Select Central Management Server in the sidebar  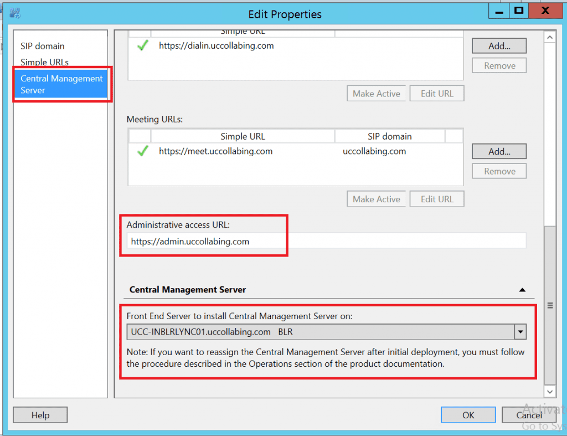(61, 84)
